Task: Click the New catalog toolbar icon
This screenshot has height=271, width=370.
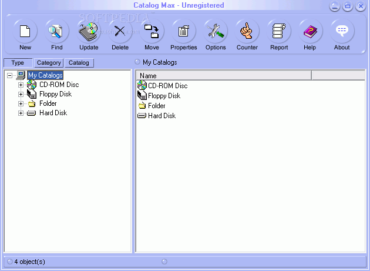Action: pos(25,31)
